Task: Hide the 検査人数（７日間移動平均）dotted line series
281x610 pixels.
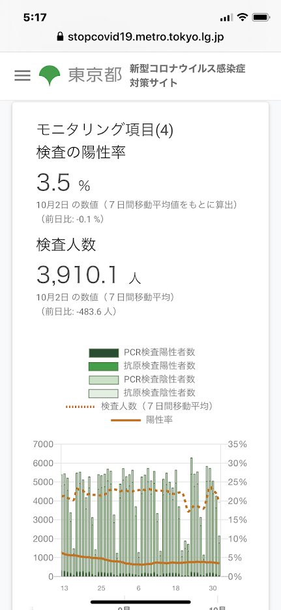Action: pos(141,407)
